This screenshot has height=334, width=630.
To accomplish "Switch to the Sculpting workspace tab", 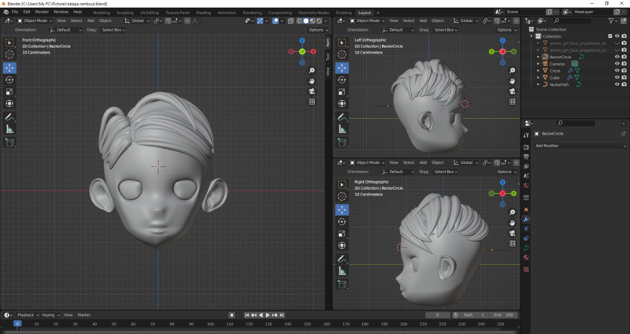I will pos(125,13).
